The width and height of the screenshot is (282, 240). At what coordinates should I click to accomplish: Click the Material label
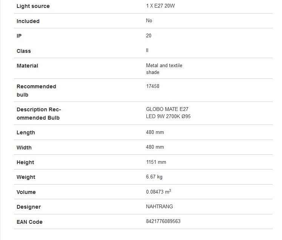(27, 66)
